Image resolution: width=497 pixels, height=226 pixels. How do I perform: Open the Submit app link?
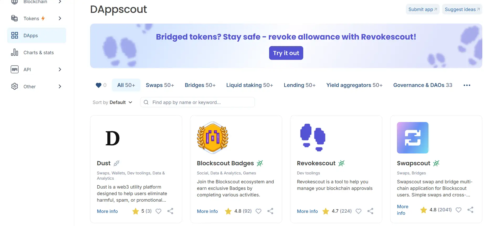point(422,9)
